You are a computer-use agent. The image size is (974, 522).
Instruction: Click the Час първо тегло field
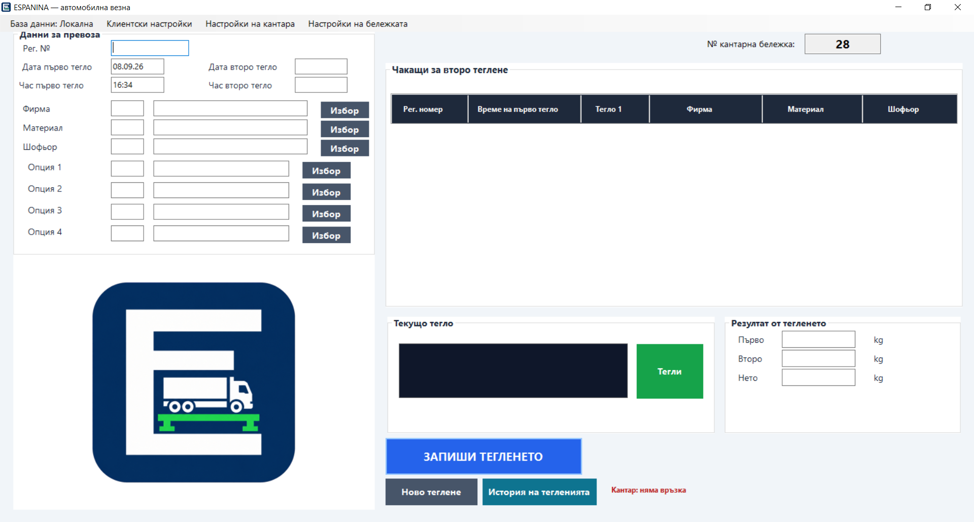pyautogui.click(x=137, y=85)
